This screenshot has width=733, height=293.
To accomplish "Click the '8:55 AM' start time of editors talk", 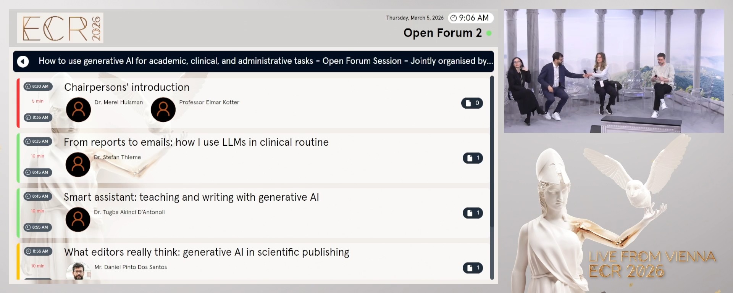I will pos(38,251).
